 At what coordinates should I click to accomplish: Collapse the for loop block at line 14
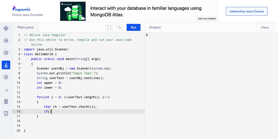[x=22, y=102]
